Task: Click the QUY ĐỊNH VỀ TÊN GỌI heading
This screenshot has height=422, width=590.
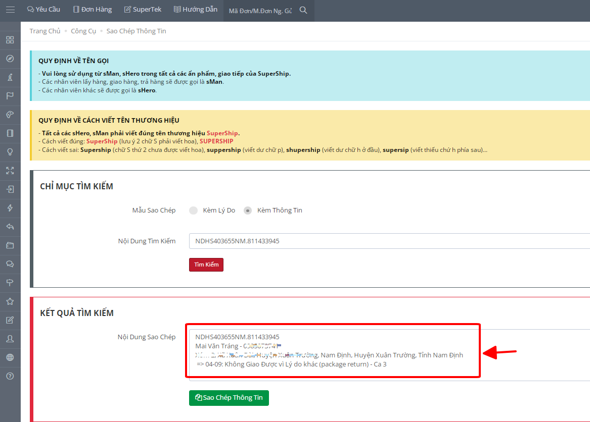Action: pos(73,61)
